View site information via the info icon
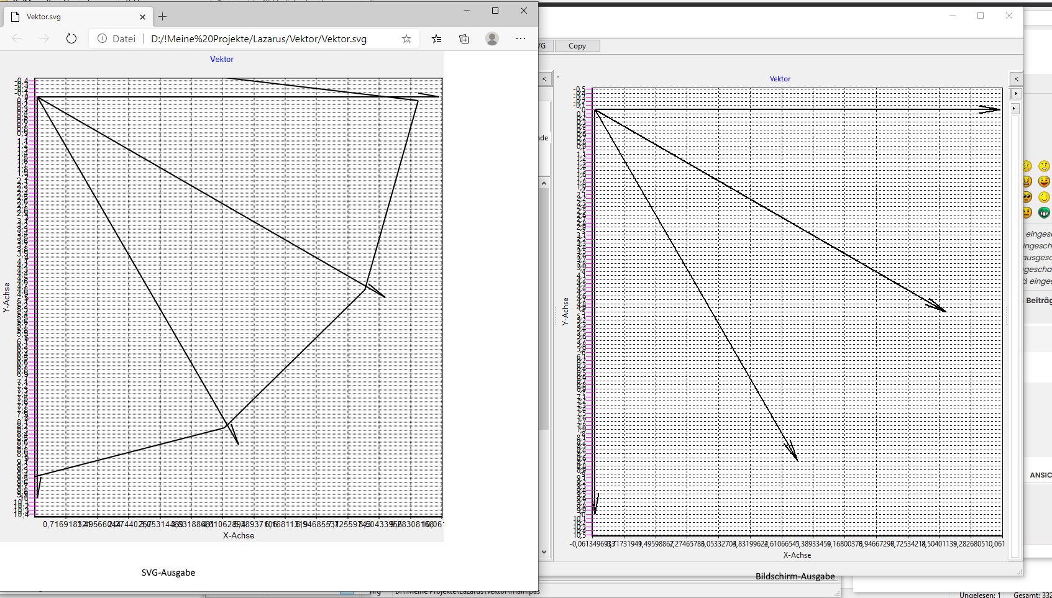 point(103,39)
